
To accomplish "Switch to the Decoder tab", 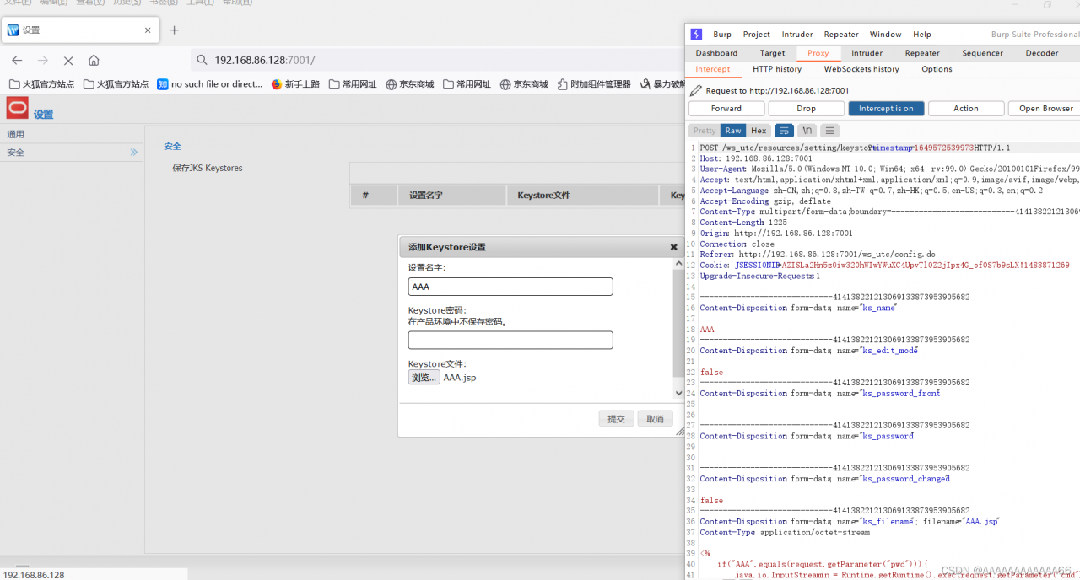I will click(1042, 53).
